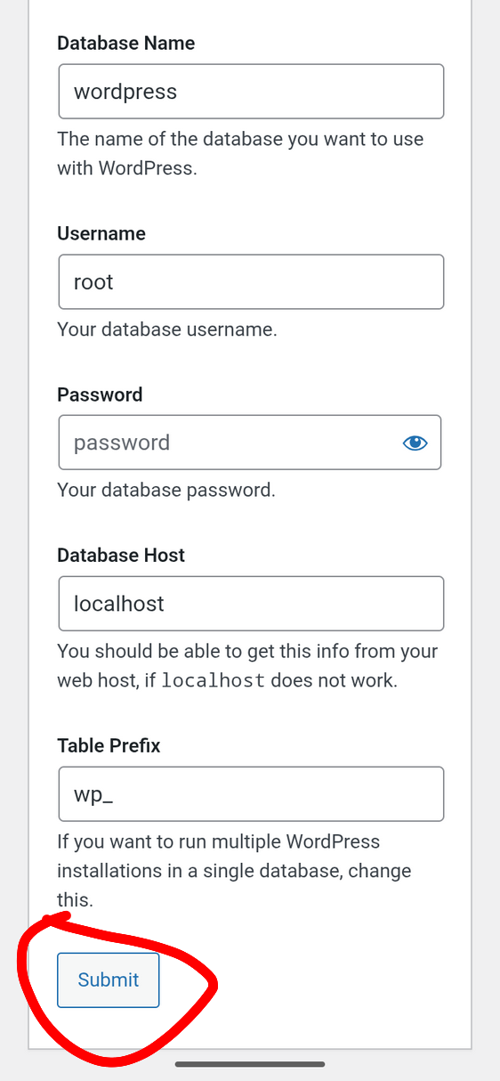Click the "Database Name" label
This screenshot has width=500, height=1081.
coord(125,43)
